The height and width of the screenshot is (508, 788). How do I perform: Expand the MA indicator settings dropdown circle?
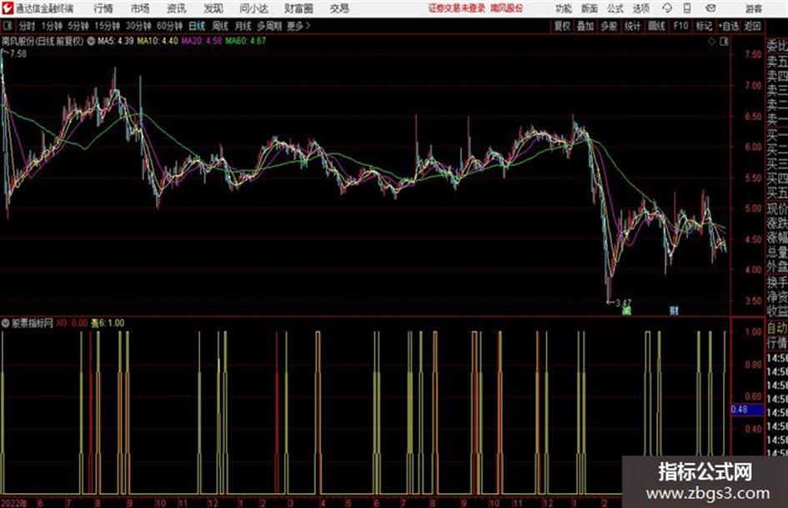91,41
